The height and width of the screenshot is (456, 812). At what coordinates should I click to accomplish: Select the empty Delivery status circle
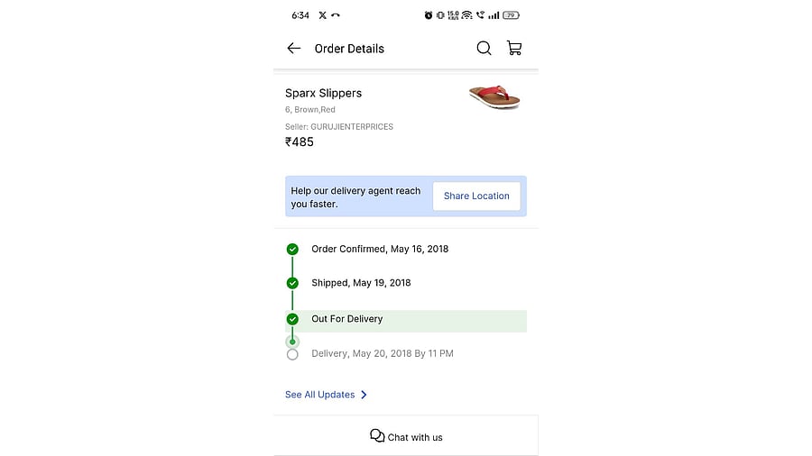point(292,354)
